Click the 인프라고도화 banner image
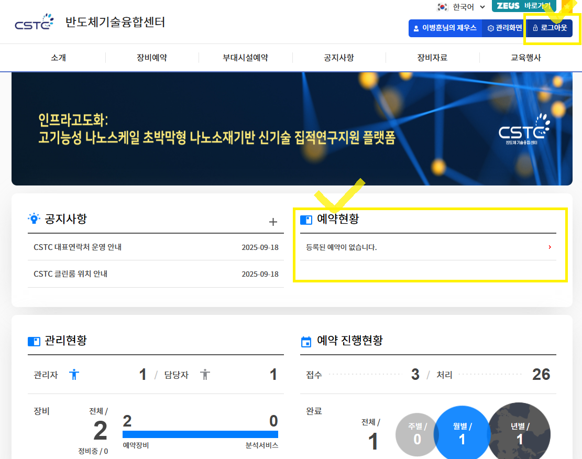Viewport: 582px width, 459px height. coord(292,129)
